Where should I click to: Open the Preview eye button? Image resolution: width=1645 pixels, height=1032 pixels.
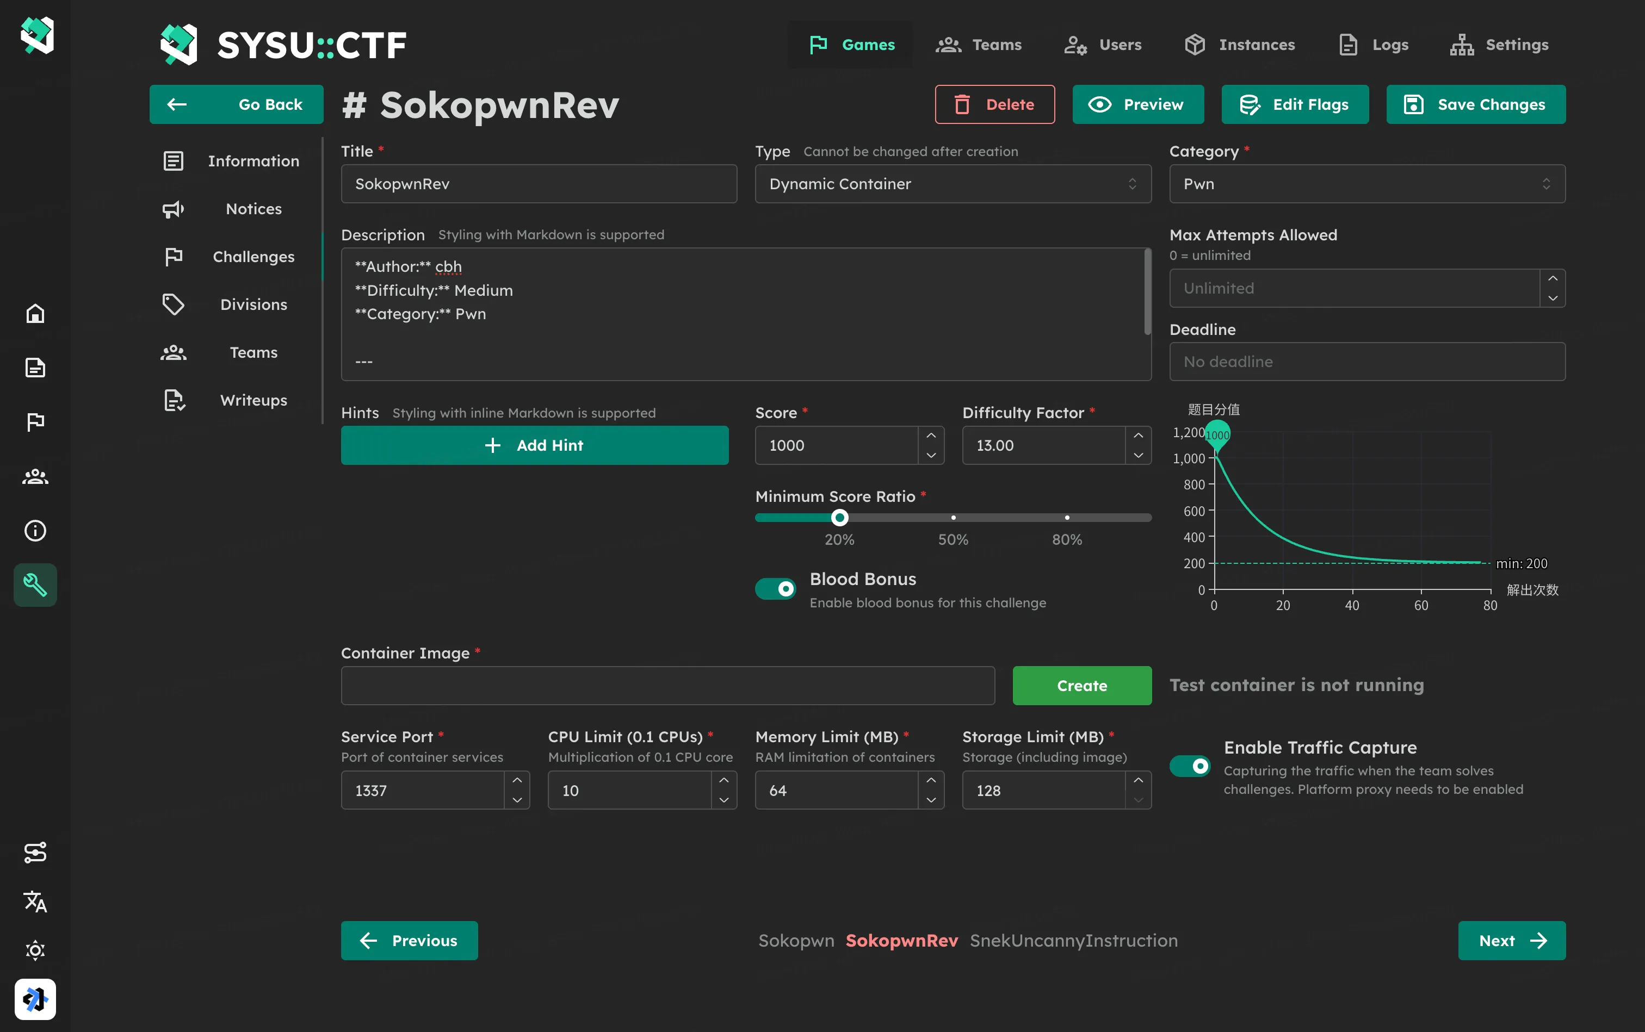click(1137, 104)
